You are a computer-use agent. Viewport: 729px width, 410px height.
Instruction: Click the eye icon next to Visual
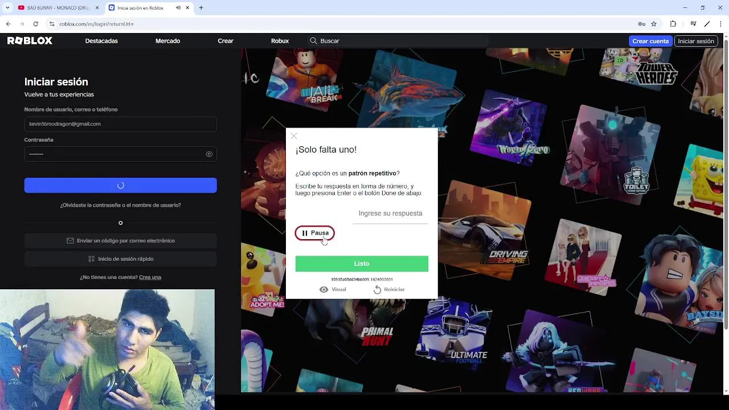click(323, 290)
